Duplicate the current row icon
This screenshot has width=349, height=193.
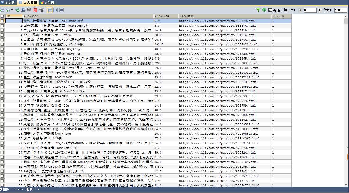[23, 10]
